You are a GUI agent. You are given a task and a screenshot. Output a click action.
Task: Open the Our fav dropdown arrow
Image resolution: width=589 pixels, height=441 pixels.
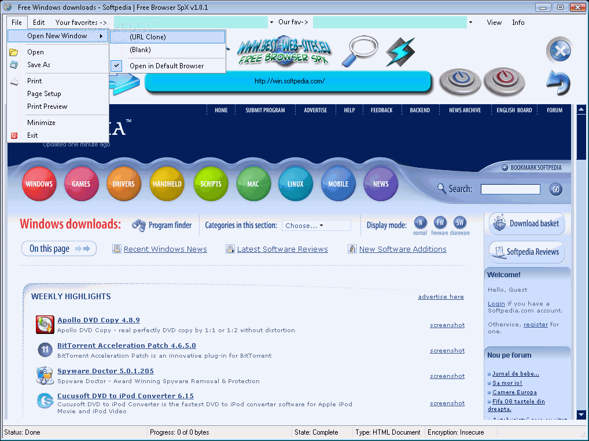(470, 23)
